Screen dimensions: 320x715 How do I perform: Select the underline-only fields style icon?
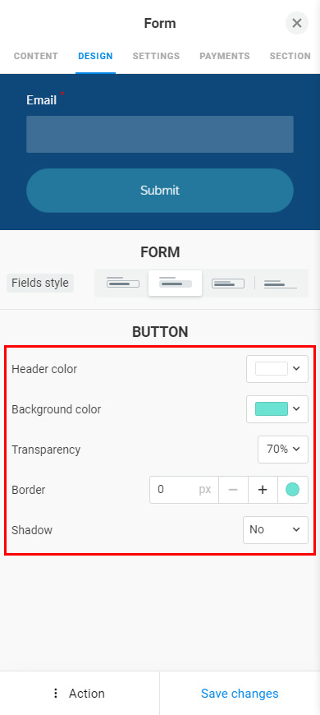[281, 284]
